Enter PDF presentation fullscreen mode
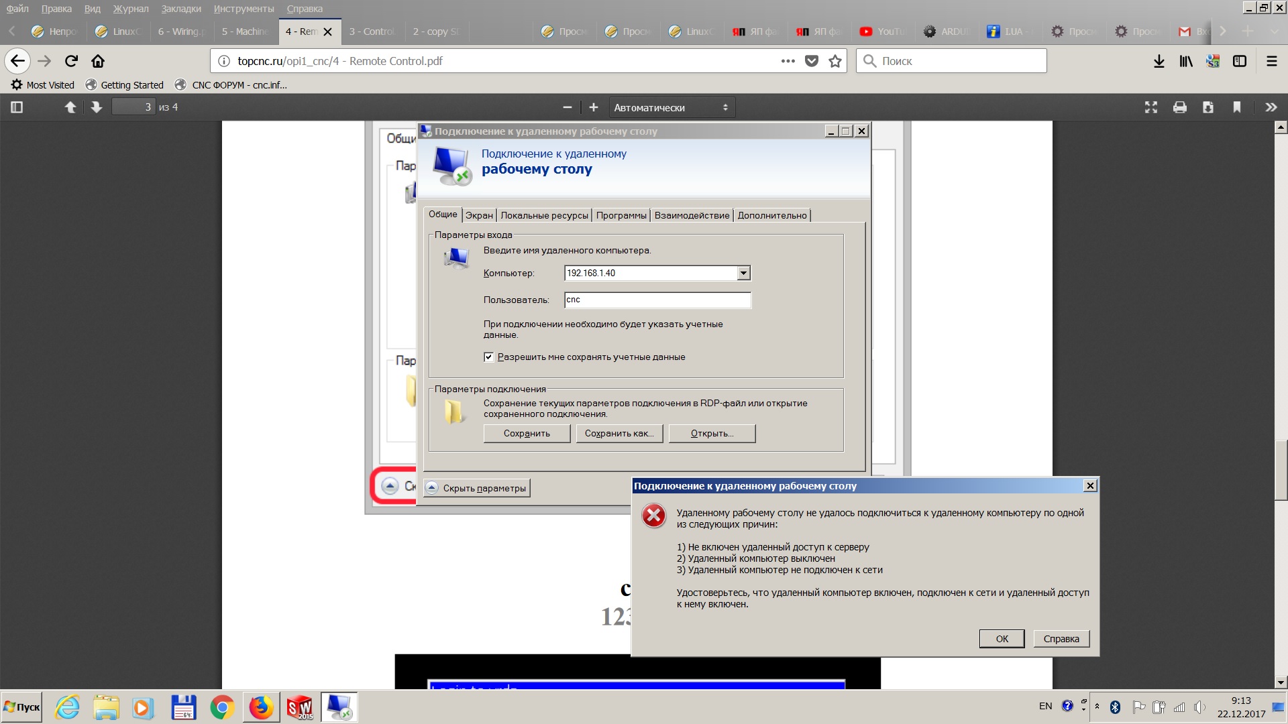The height and width of the screenshot is (724, 1288). tap(1151, 107)
